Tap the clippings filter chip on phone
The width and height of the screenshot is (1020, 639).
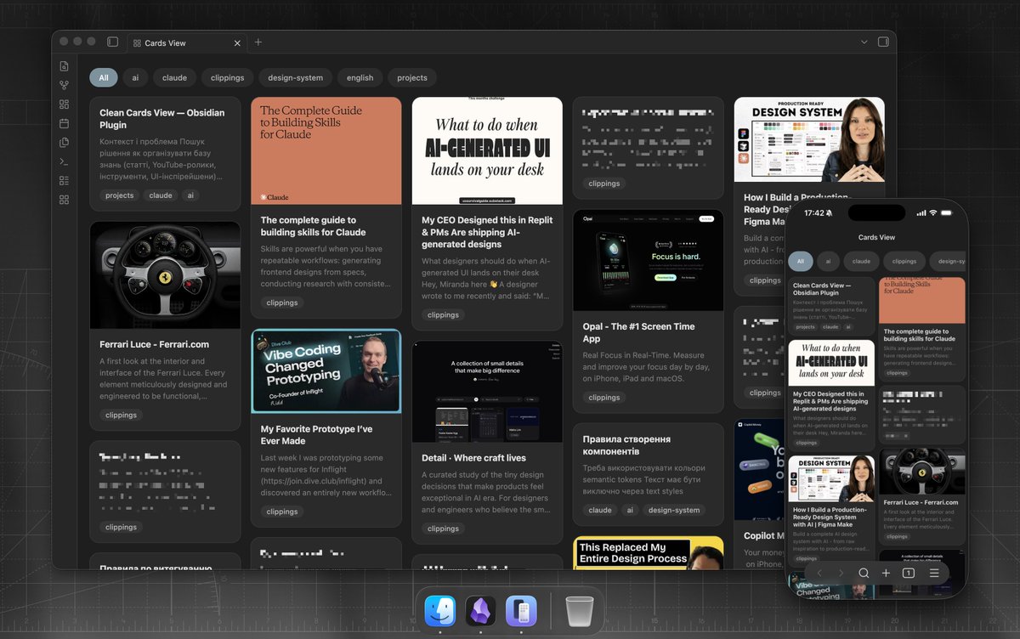(x=904, y=262)
